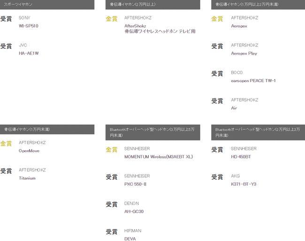Click the SONY WI-SP510 product name
Screen dimensions: 305x241
coord(29,26)
